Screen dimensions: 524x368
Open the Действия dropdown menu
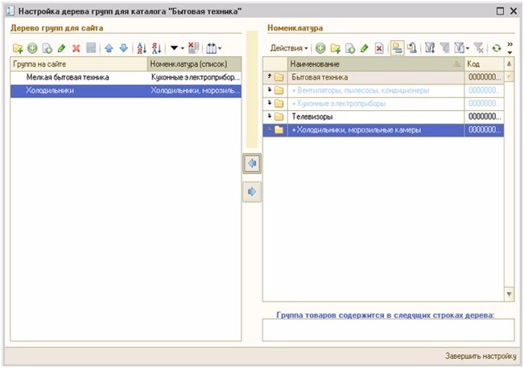[288, 48]
